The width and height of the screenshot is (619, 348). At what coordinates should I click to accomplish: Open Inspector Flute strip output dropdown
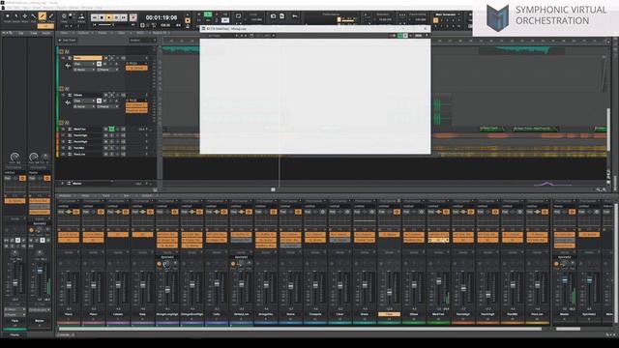(x=15, y=315)
